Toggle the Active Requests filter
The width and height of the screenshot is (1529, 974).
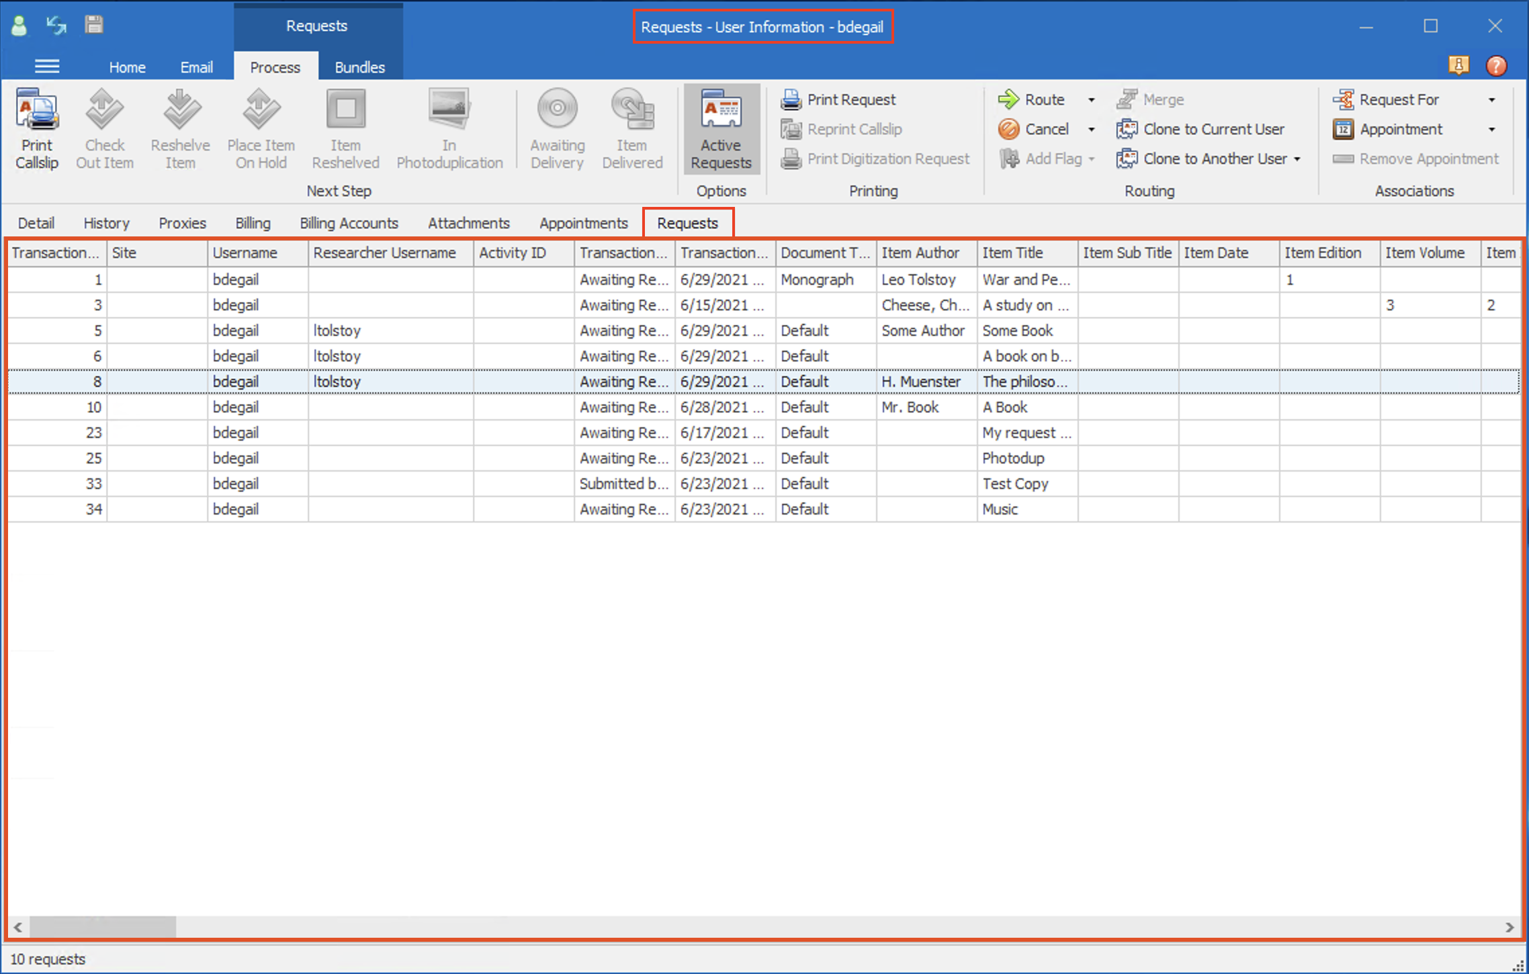[x=721, y=129]
